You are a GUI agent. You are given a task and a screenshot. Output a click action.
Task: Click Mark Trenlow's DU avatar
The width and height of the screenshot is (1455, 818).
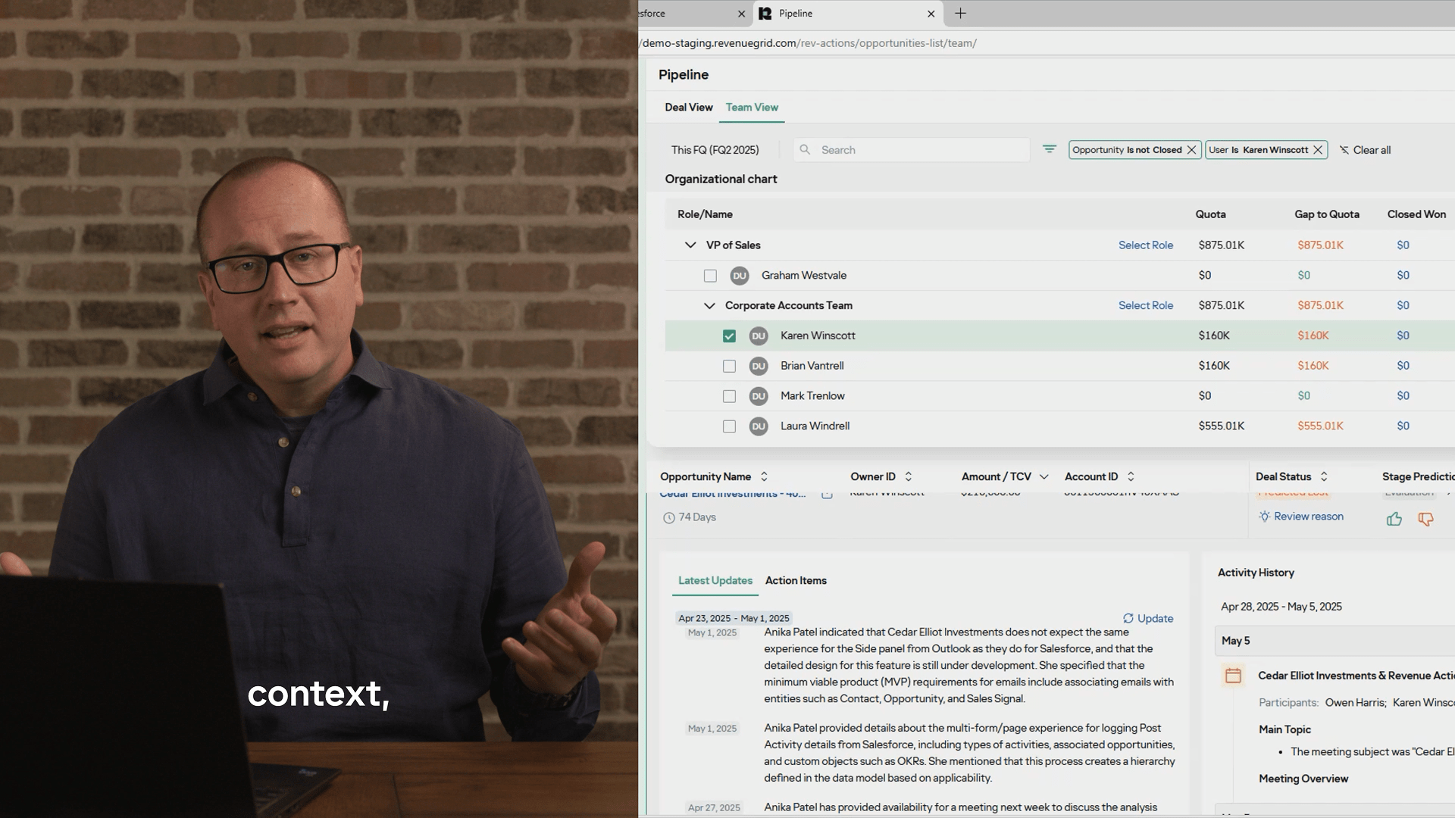pos(759,396)
